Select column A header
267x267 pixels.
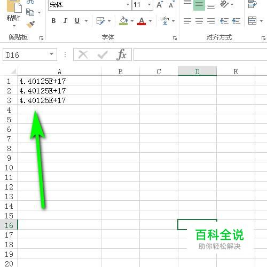pyautogui.click(x=59, y=72)
